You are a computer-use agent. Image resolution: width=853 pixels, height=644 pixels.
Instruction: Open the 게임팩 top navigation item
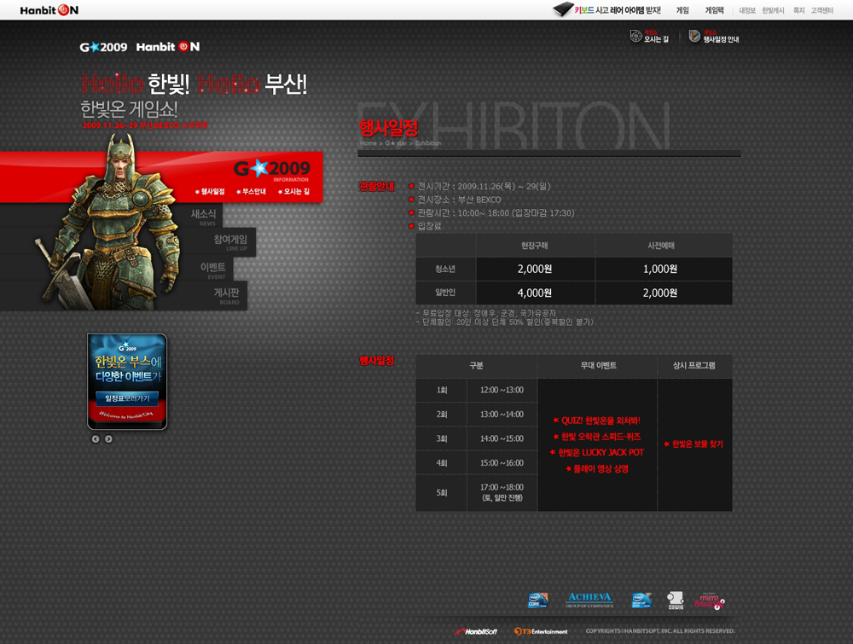[x=714, y=10]
